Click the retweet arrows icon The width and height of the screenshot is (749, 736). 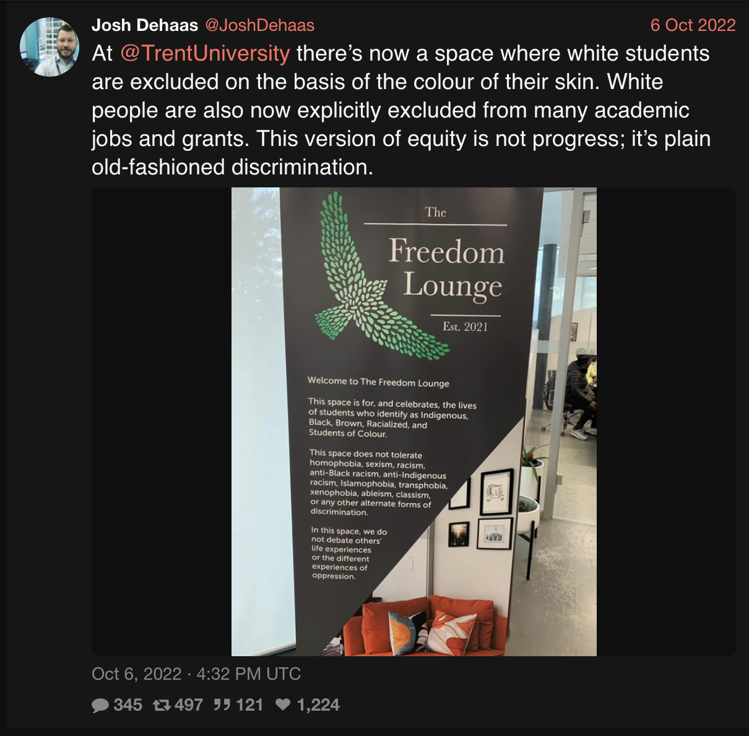click(162, 705)
